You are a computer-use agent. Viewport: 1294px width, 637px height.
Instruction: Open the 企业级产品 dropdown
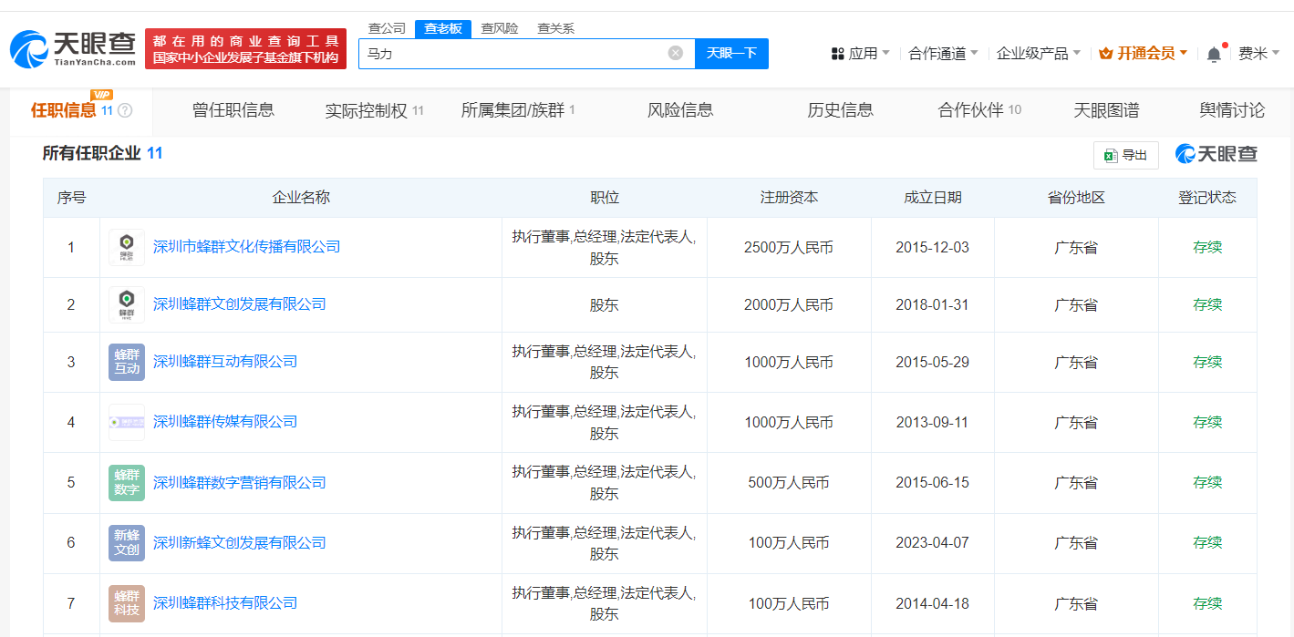point(1038,54)
